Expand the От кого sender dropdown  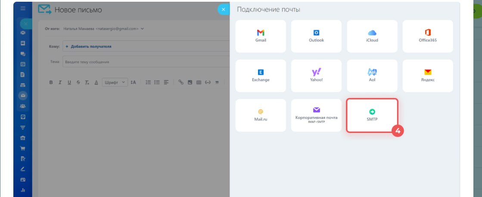(142, 29)
